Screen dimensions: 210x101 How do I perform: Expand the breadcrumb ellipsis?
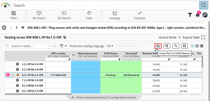pos(11,28)
